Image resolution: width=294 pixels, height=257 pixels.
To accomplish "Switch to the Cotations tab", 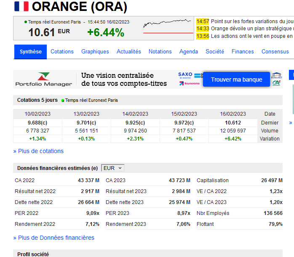I will 62,52.
